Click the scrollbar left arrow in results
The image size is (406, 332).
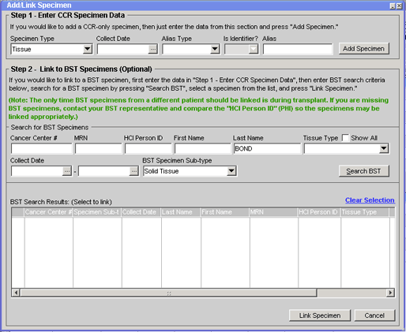16,293
